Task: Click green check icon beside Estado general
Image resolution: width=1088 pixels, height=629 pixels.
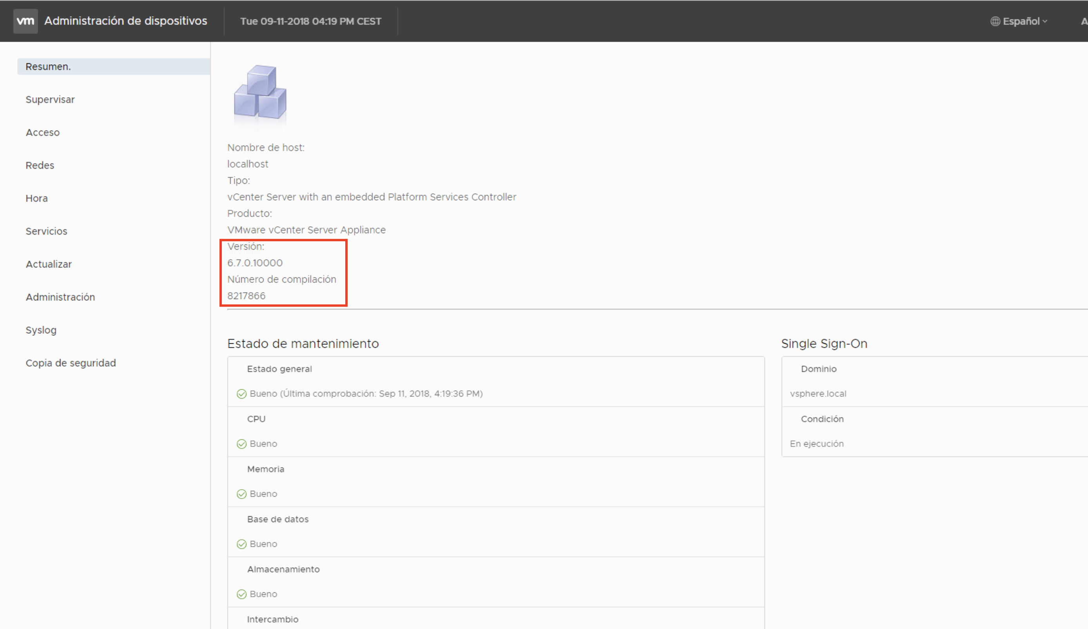Action: (241, 394)
